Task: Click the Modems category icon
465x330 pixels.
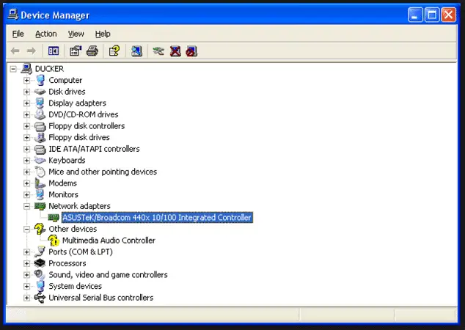Action: 40,183
